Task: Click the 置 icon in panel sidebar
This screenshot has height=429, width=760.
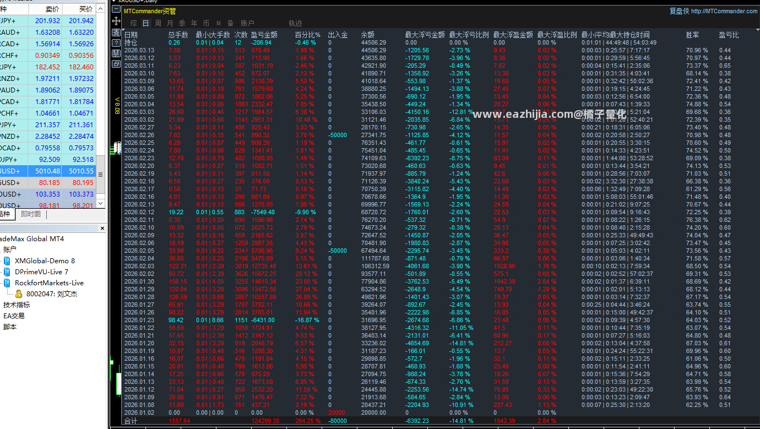Action: coord(116,32)
